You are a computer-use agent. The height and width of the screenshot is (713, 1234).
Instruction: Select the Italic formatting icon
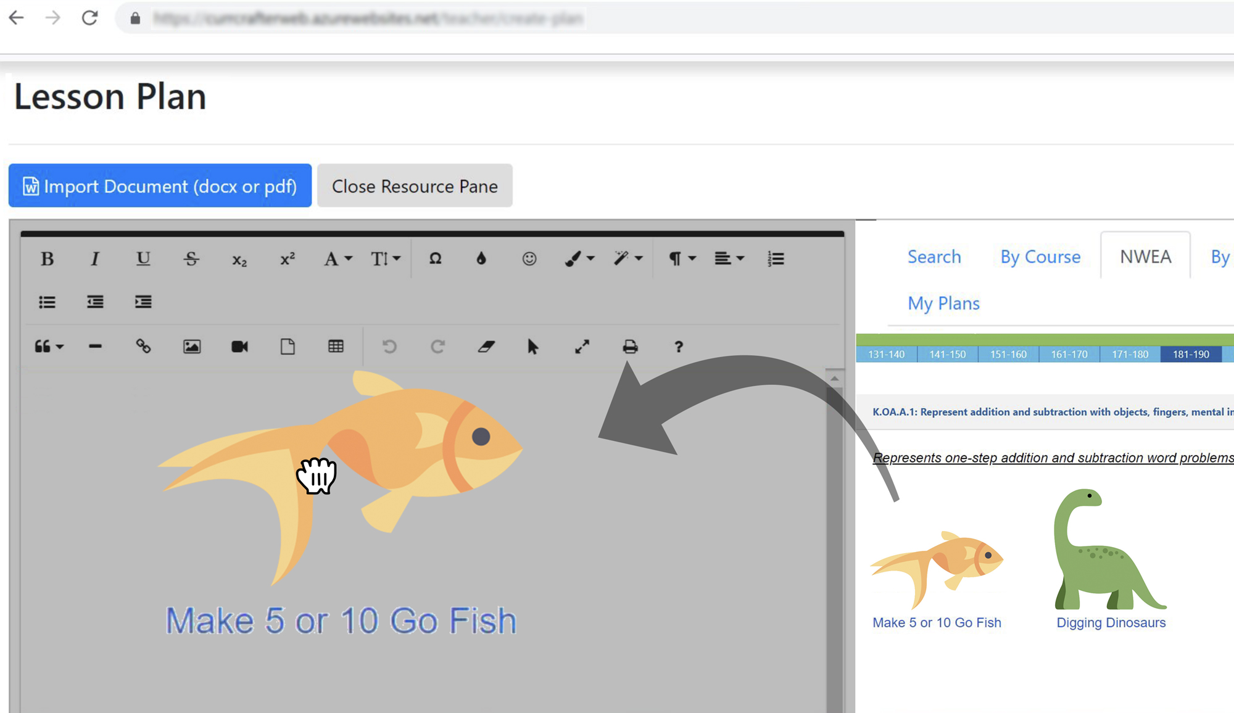[96, 259]
